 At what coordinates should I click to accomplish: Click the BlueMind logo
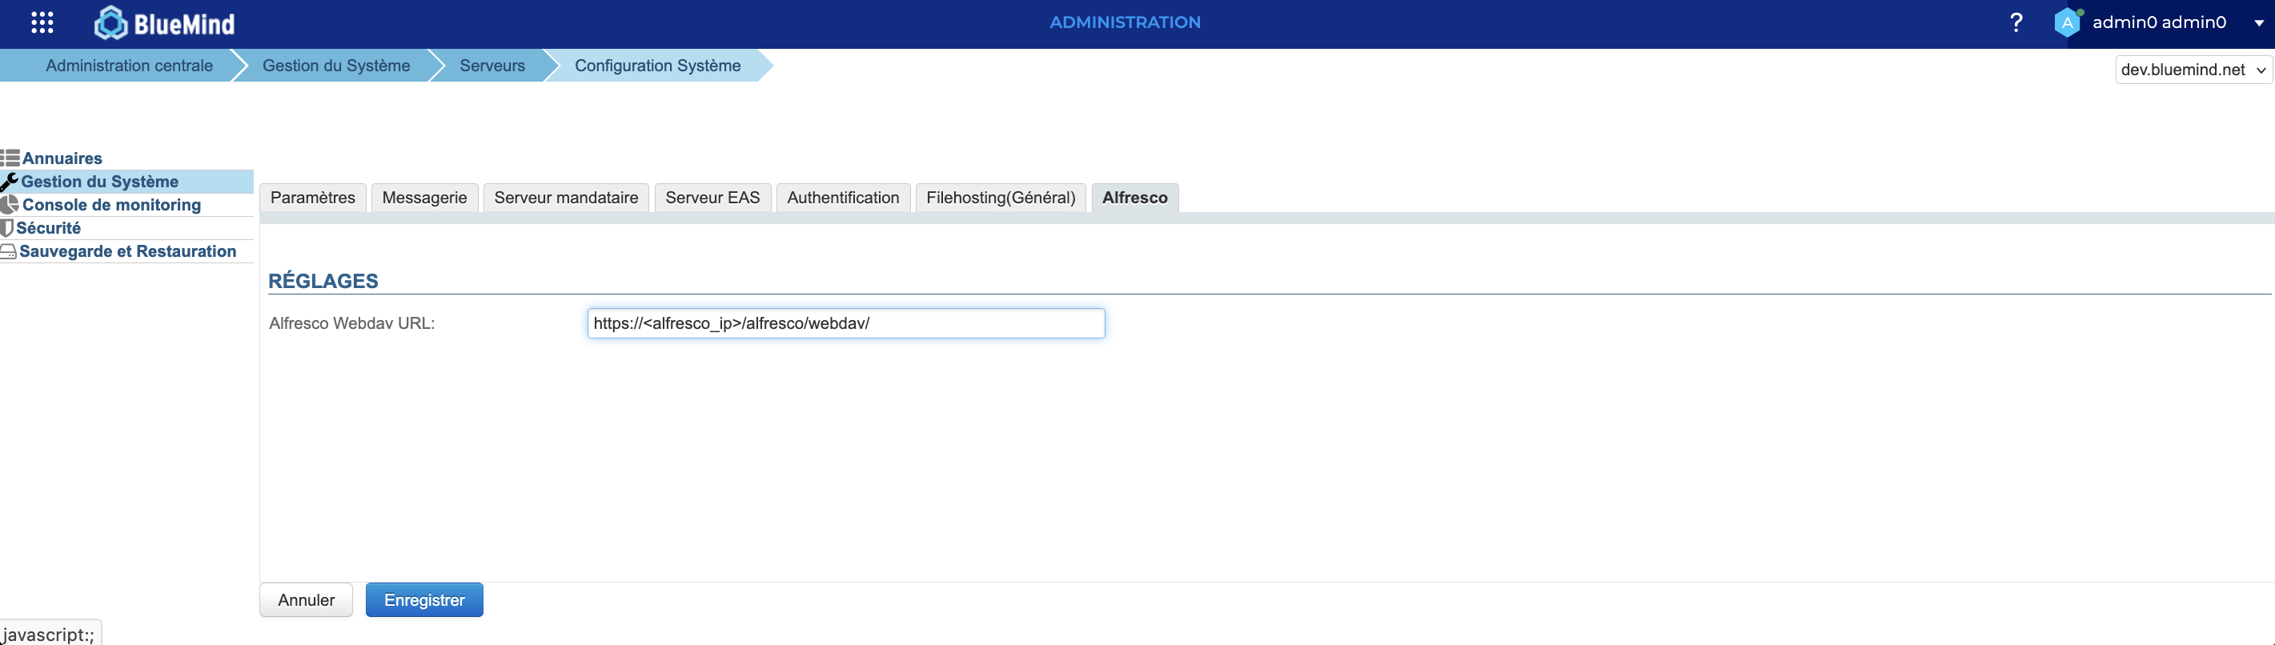tap(165, 23)
